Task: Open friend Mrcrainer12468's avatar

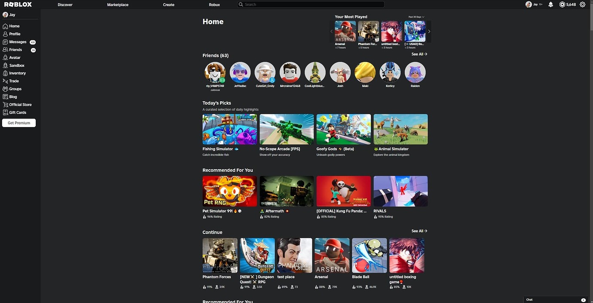Action: [x=290, y=73]
